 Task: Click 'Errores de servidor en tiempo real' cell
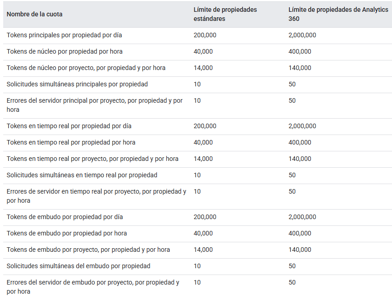96,195
